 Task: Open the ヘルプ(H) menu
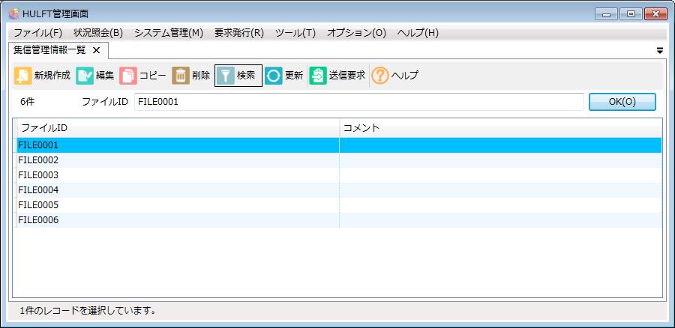(418, 33)
